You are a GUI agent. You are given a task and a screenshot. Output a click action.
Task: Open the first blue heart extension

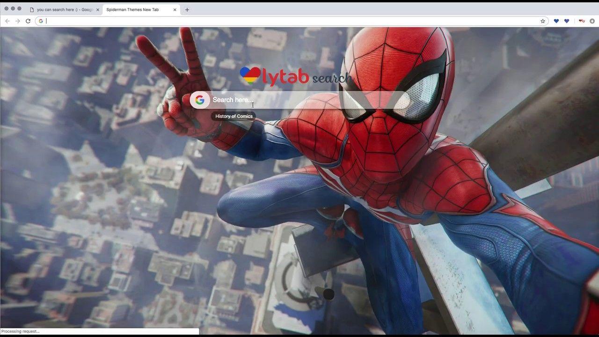556,21
